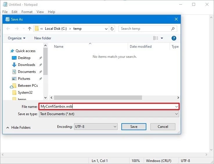
Task: Click file list scroll right arrow
Action: pyautogui.click(x=178, y=98)
